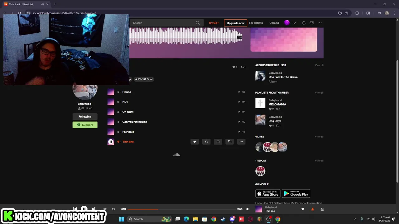Image resolution: width=399 pixels, height=224 pixels.
Task: Open the purple user avatar in header
Action: coord(287,23)
